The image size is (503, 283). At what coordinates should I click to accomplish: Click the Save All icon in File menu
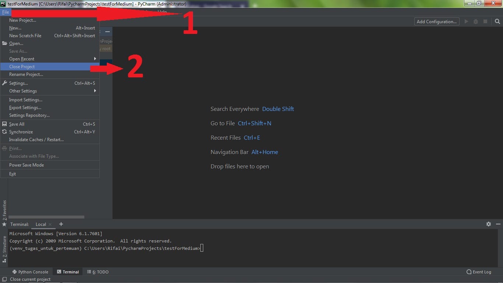pos(4,124)
